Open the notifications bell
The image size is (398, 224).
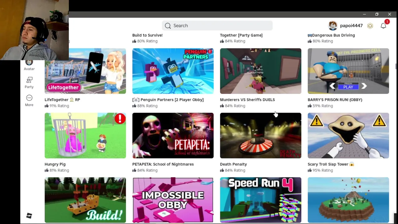[x=383, y=26]
